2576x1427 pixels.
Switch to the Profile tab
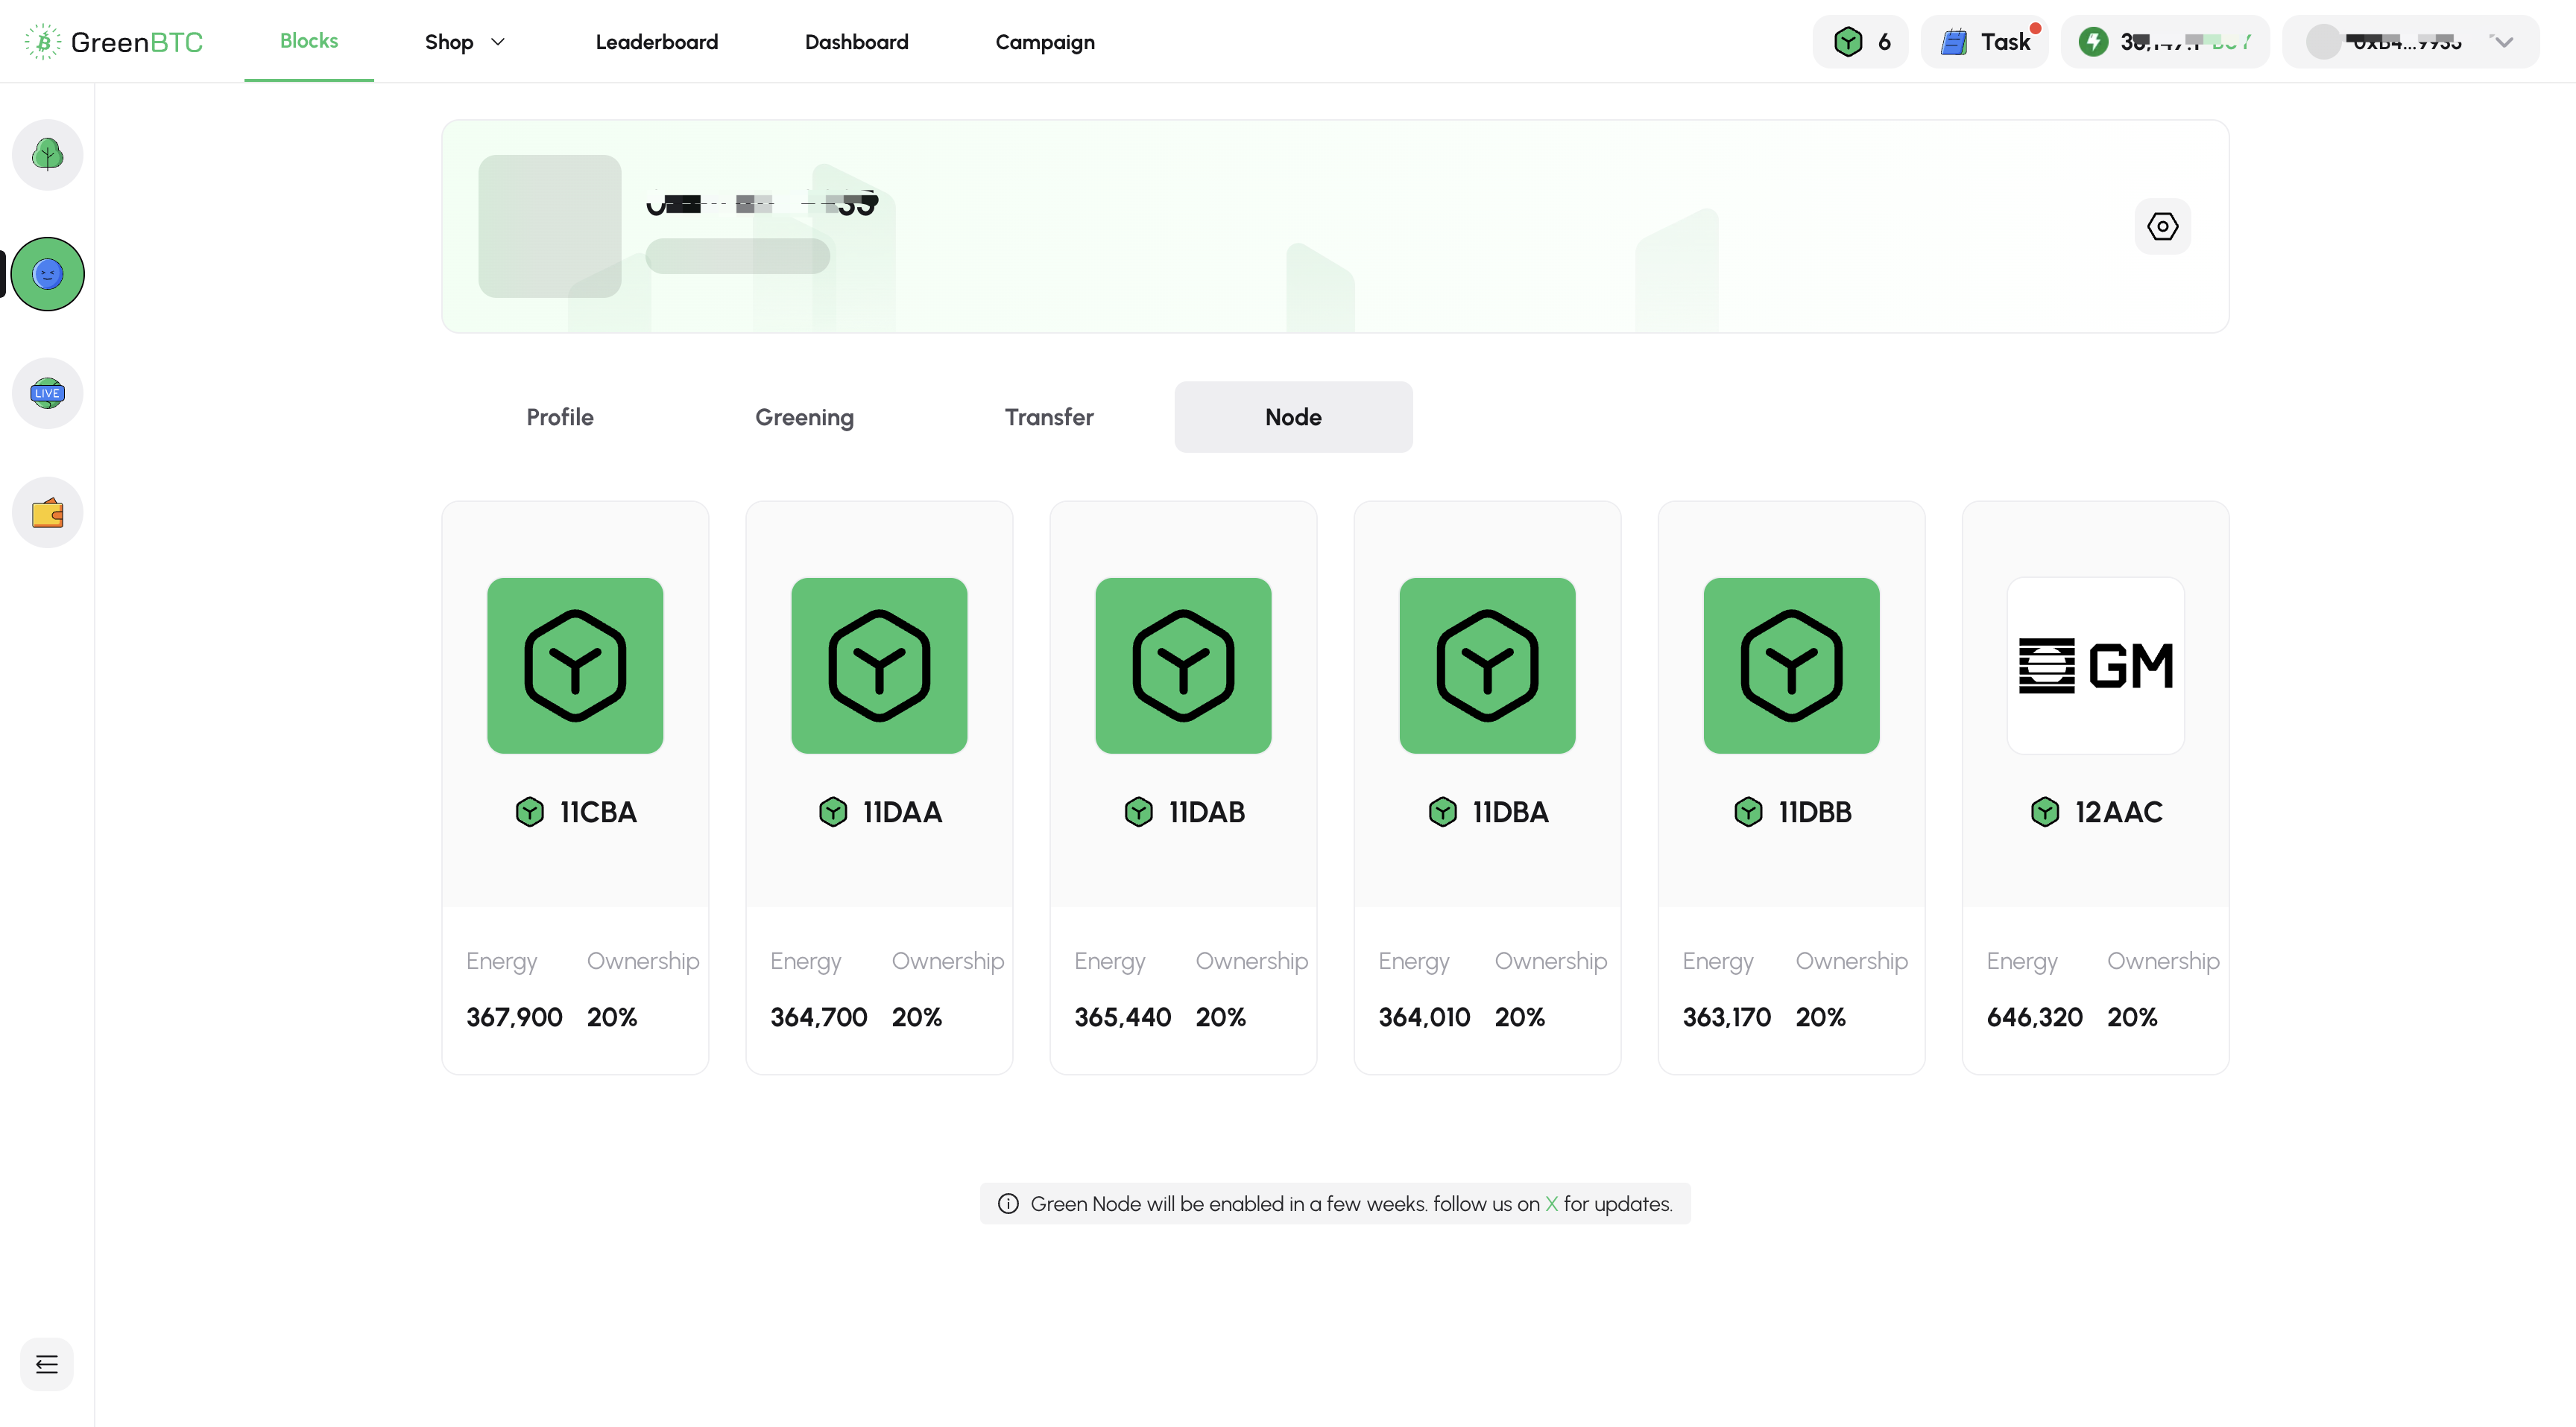click(x=560, y=417)
